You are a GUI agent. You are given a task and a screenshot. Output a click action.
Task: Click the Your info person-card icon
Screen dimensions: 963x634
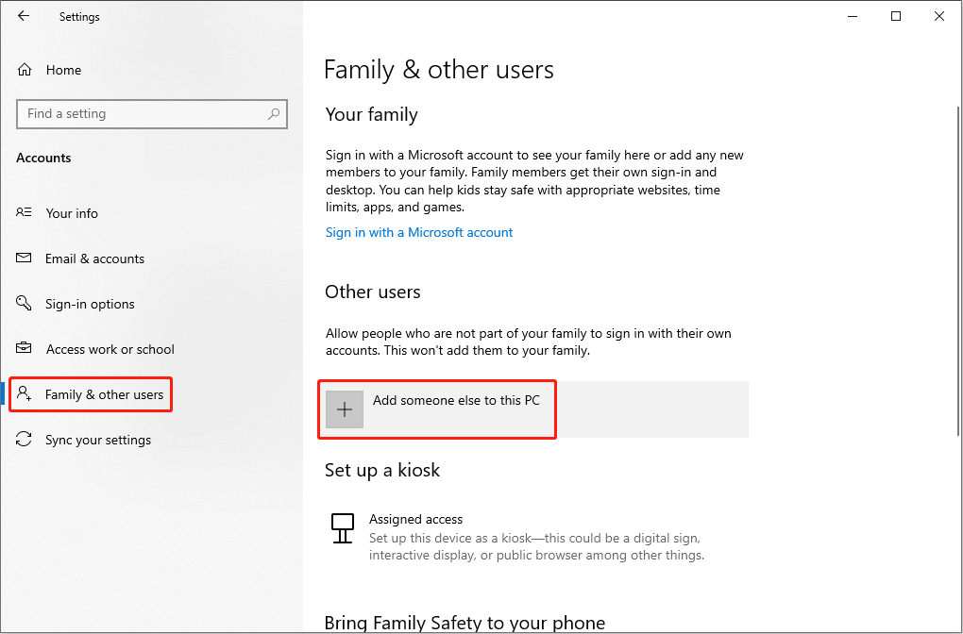click(x=24, y=212)
